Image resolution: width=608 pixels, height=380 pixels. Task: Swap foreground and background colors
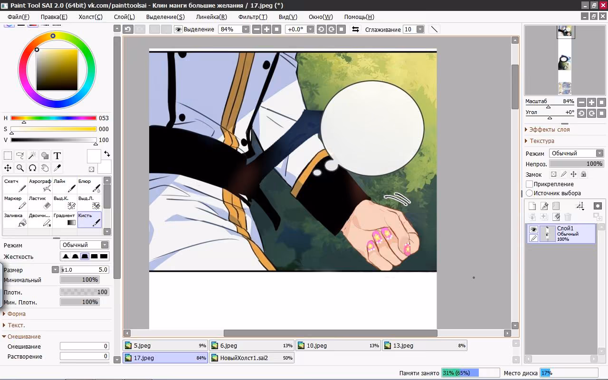point(107,154)
